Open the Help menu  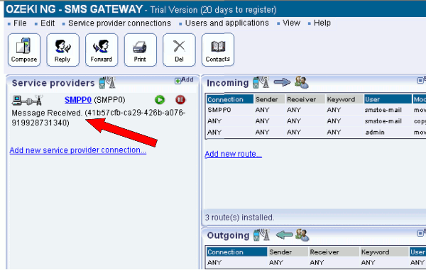(322, 23)
